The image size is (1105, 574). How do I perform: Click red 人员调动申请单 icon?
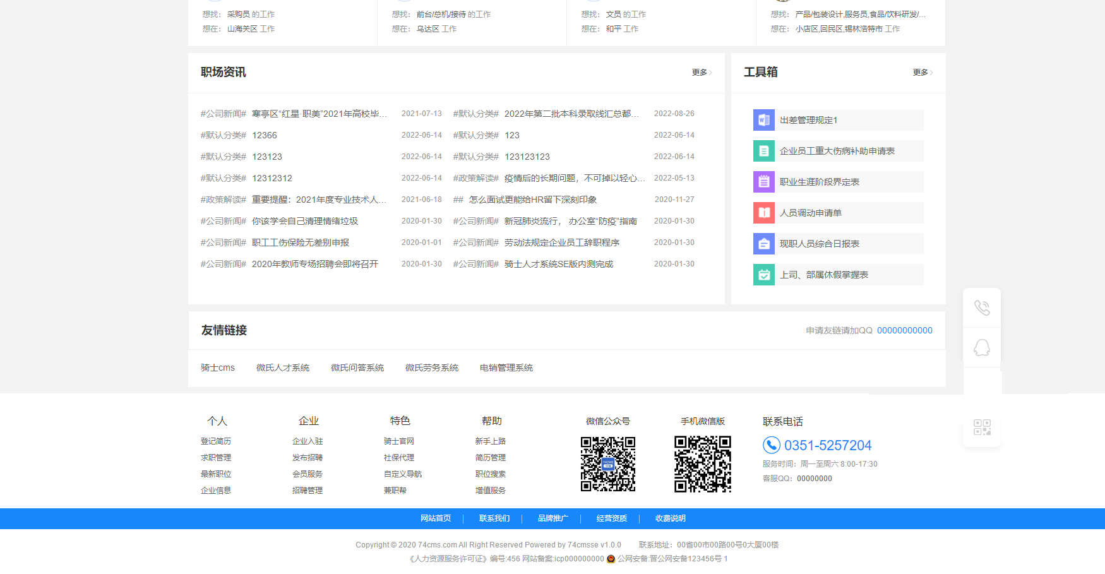(764, 213)
